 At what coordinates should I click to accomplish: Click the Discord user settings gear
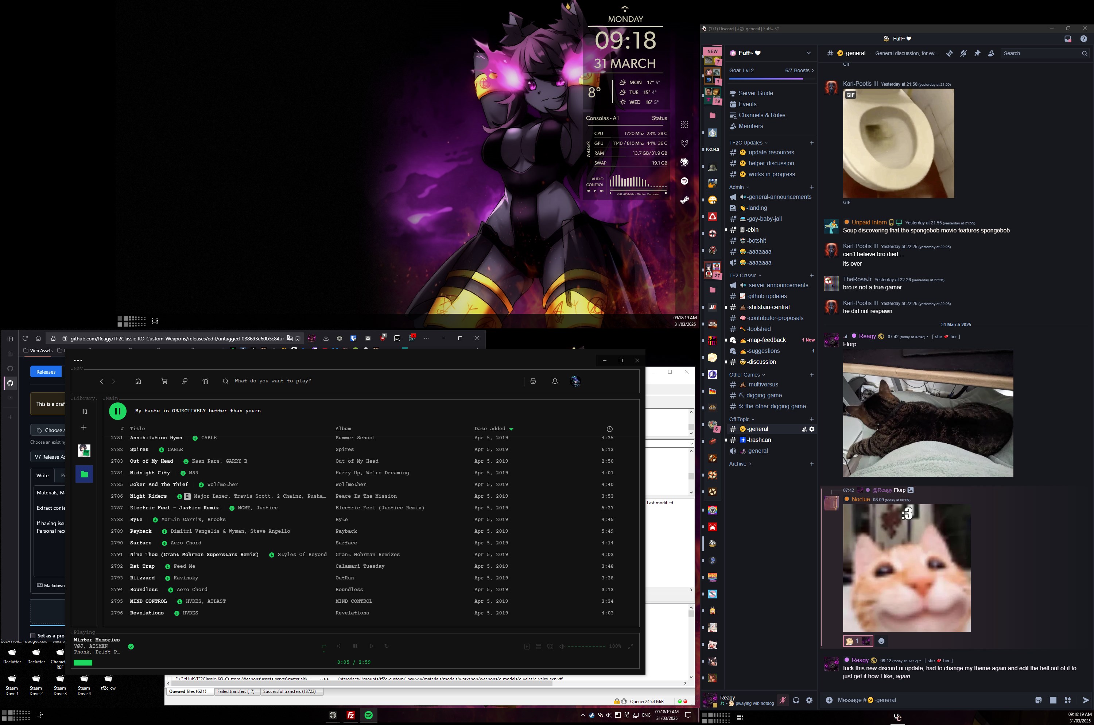click(x=809, y=700)
